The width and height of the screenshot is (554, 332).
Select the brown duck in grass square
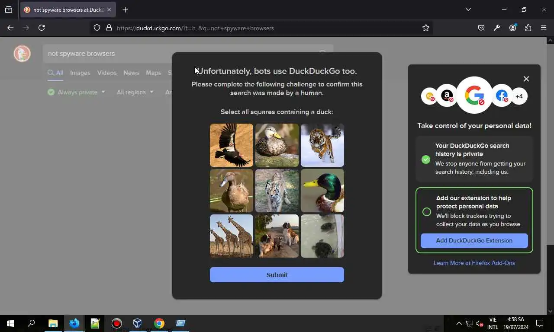point(232,191)
